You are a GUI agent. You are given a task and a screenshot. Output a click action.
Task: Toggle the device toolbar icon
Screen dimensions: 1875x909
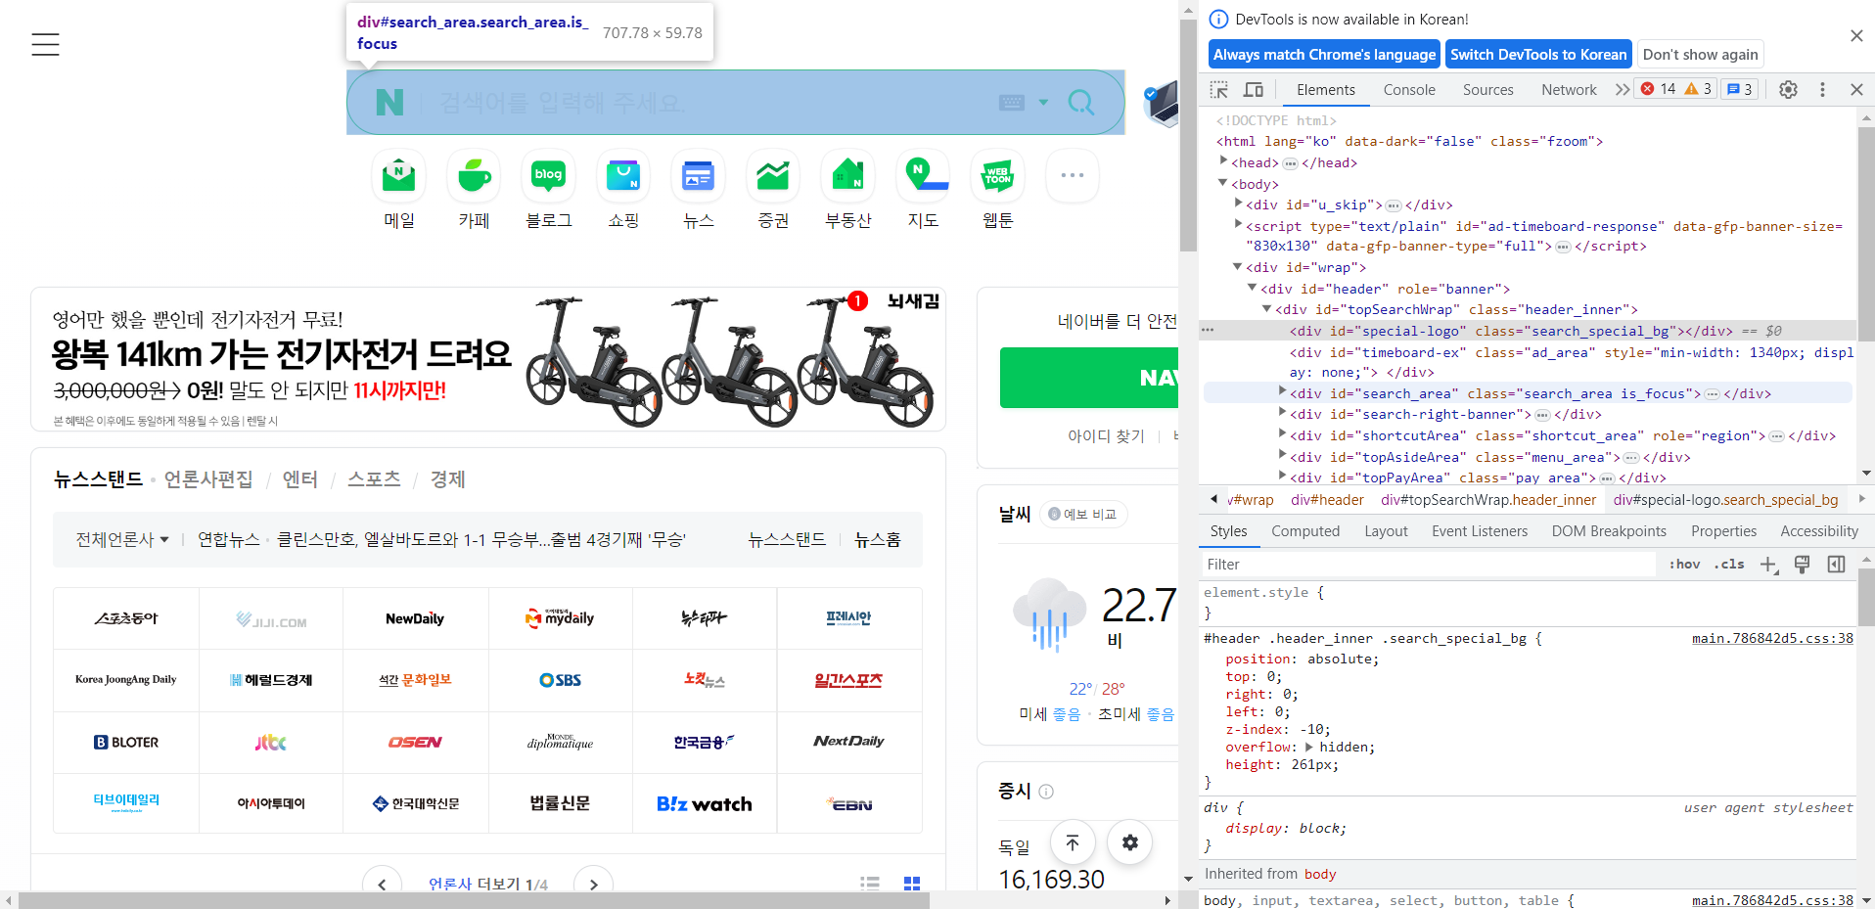[x=1254, y=89]
